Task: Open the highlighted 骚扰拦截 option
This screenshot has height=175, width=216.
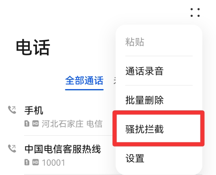Action: pos(159,129)
